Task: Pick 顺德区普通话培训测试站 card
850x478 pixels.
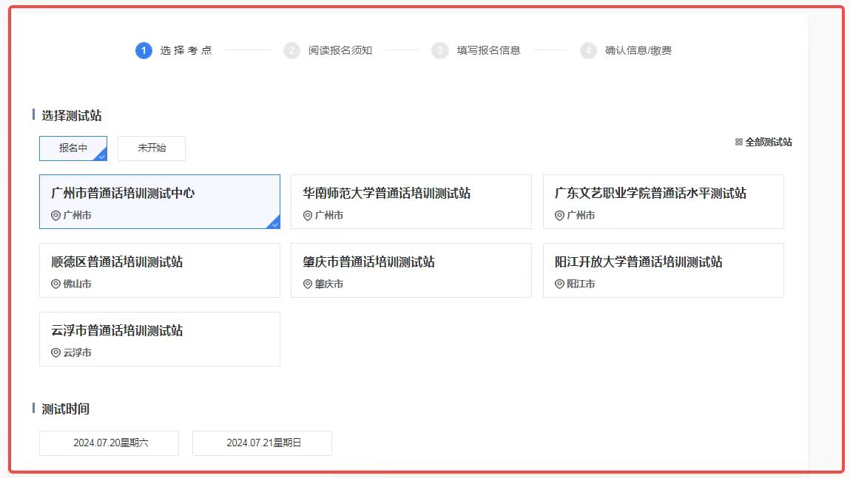Action: tap(159, 270)
